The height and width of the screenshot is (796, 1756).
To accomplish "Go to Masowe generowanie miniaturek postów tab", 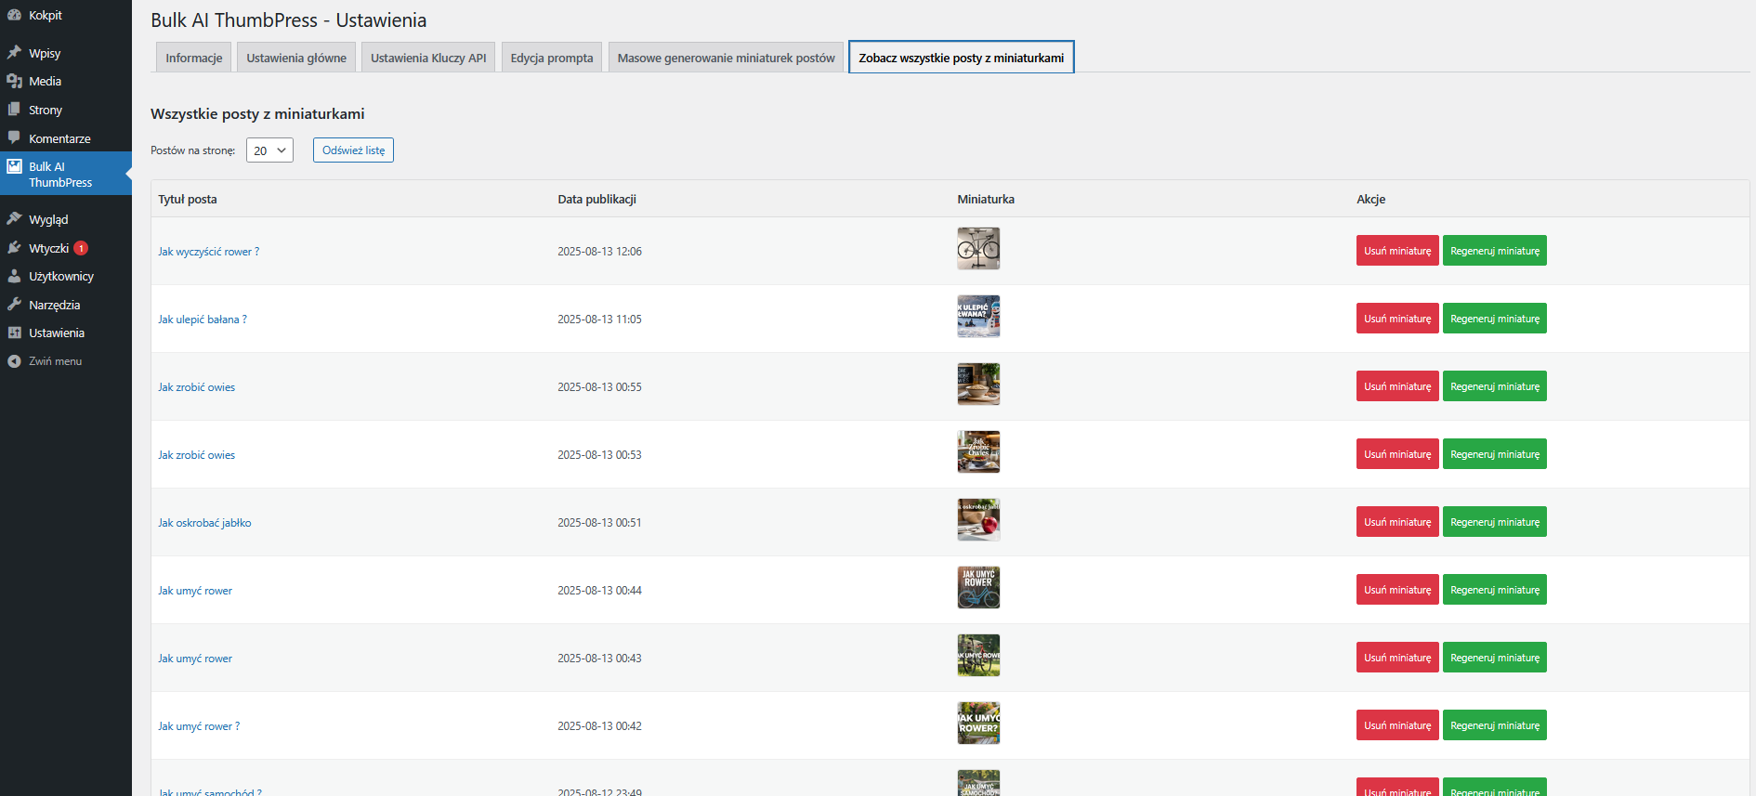I will [726, 58].
